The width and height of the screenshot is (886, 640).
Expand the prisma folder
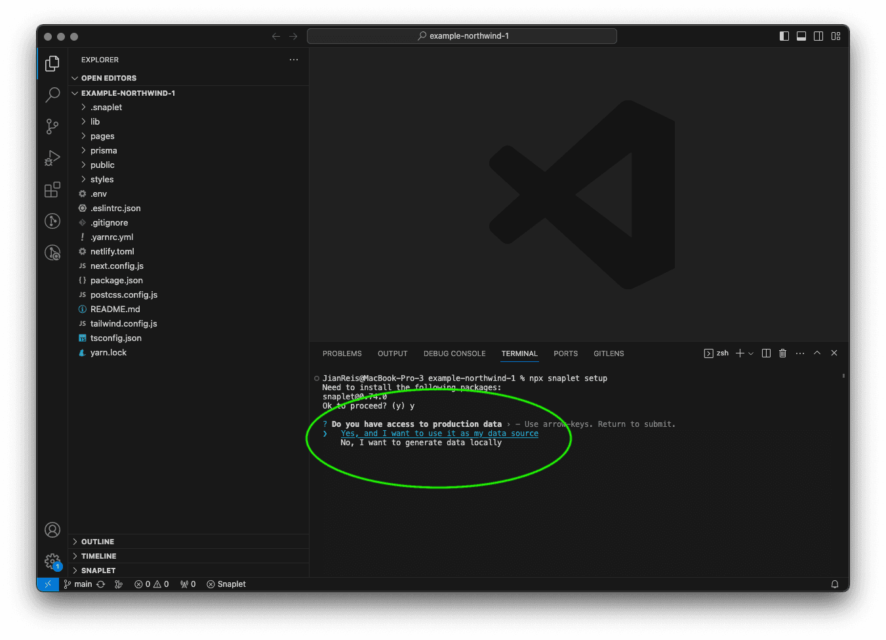coord(104,151)
